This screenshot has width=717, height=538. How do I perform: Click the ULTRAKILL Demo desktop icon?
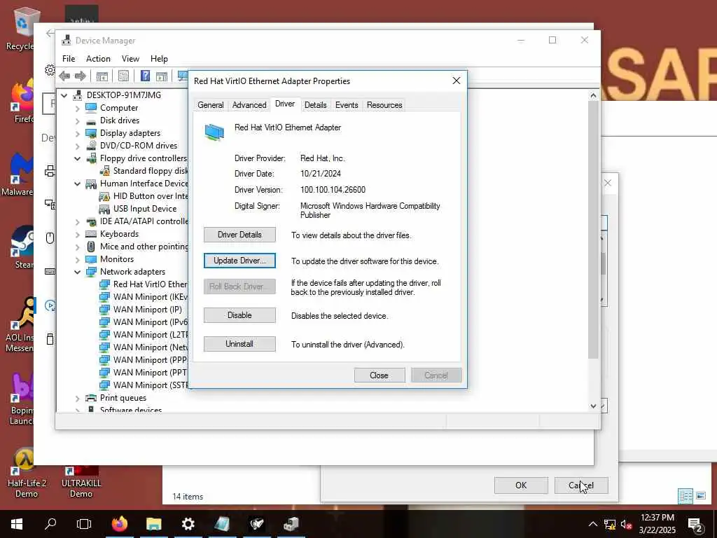click(x=81, y=482)
